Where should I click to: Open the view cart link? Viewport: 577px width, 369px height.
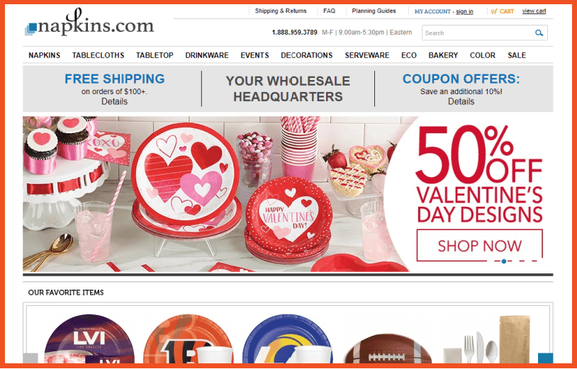click(x=534, y=11)
